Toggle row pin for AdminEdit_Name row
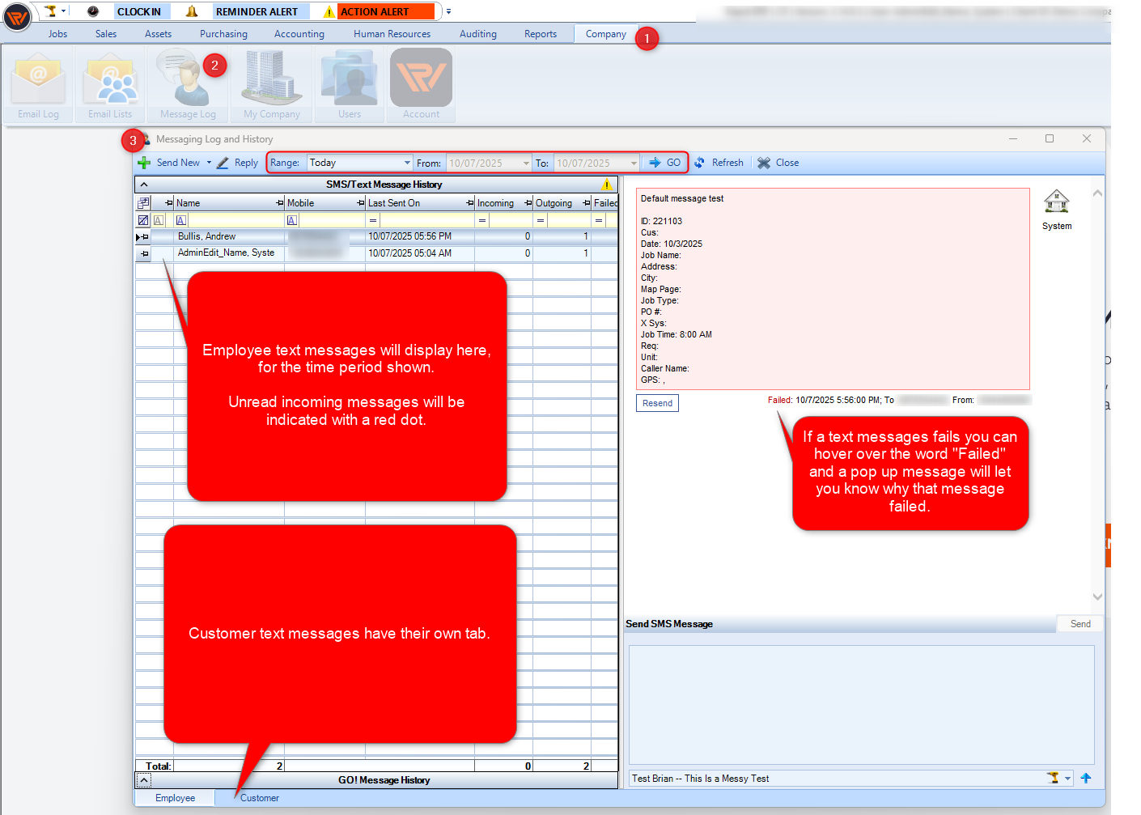1141x815 pixels. (x=145, y=254)
